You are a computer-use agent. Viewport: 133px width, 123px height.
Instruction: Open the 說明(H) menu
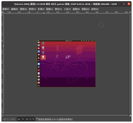[95, 9]
